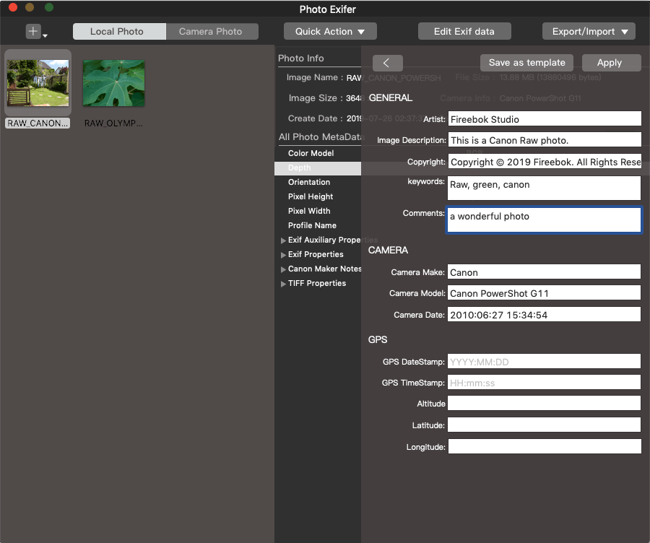Click Save as template button
The image size is (650, 543).
pos(526,63)
